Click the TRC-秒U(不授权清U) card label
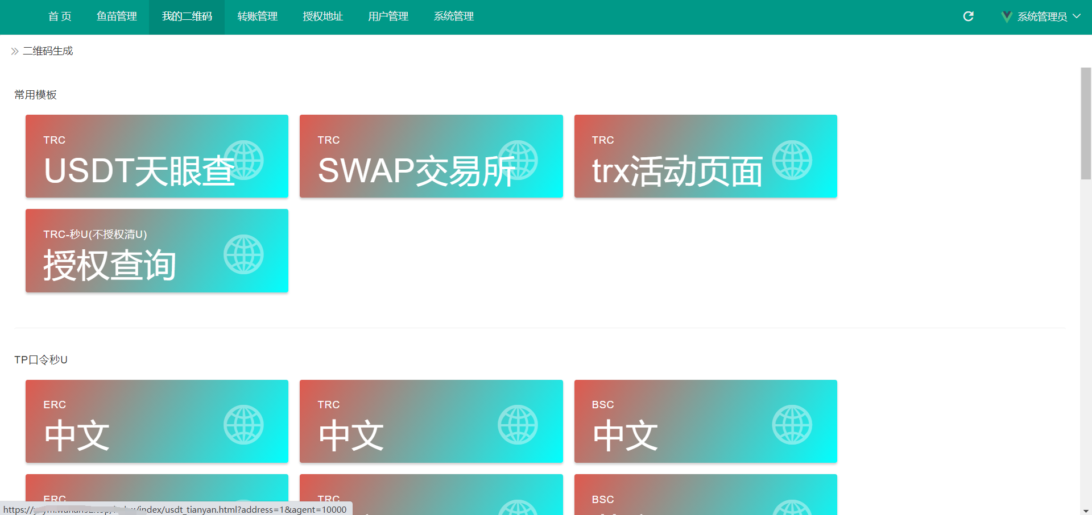 pyautogui.click(x=95, y=234)
